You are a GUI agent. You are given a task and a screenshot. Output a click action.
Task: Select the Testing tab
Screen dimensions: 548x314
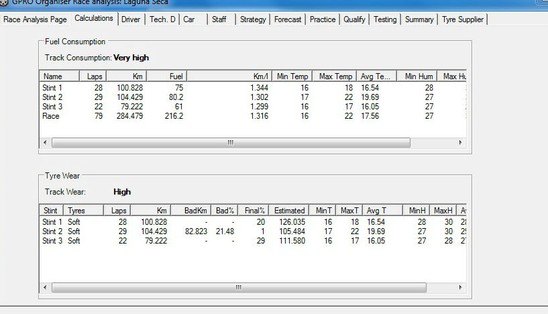(385, 19)
